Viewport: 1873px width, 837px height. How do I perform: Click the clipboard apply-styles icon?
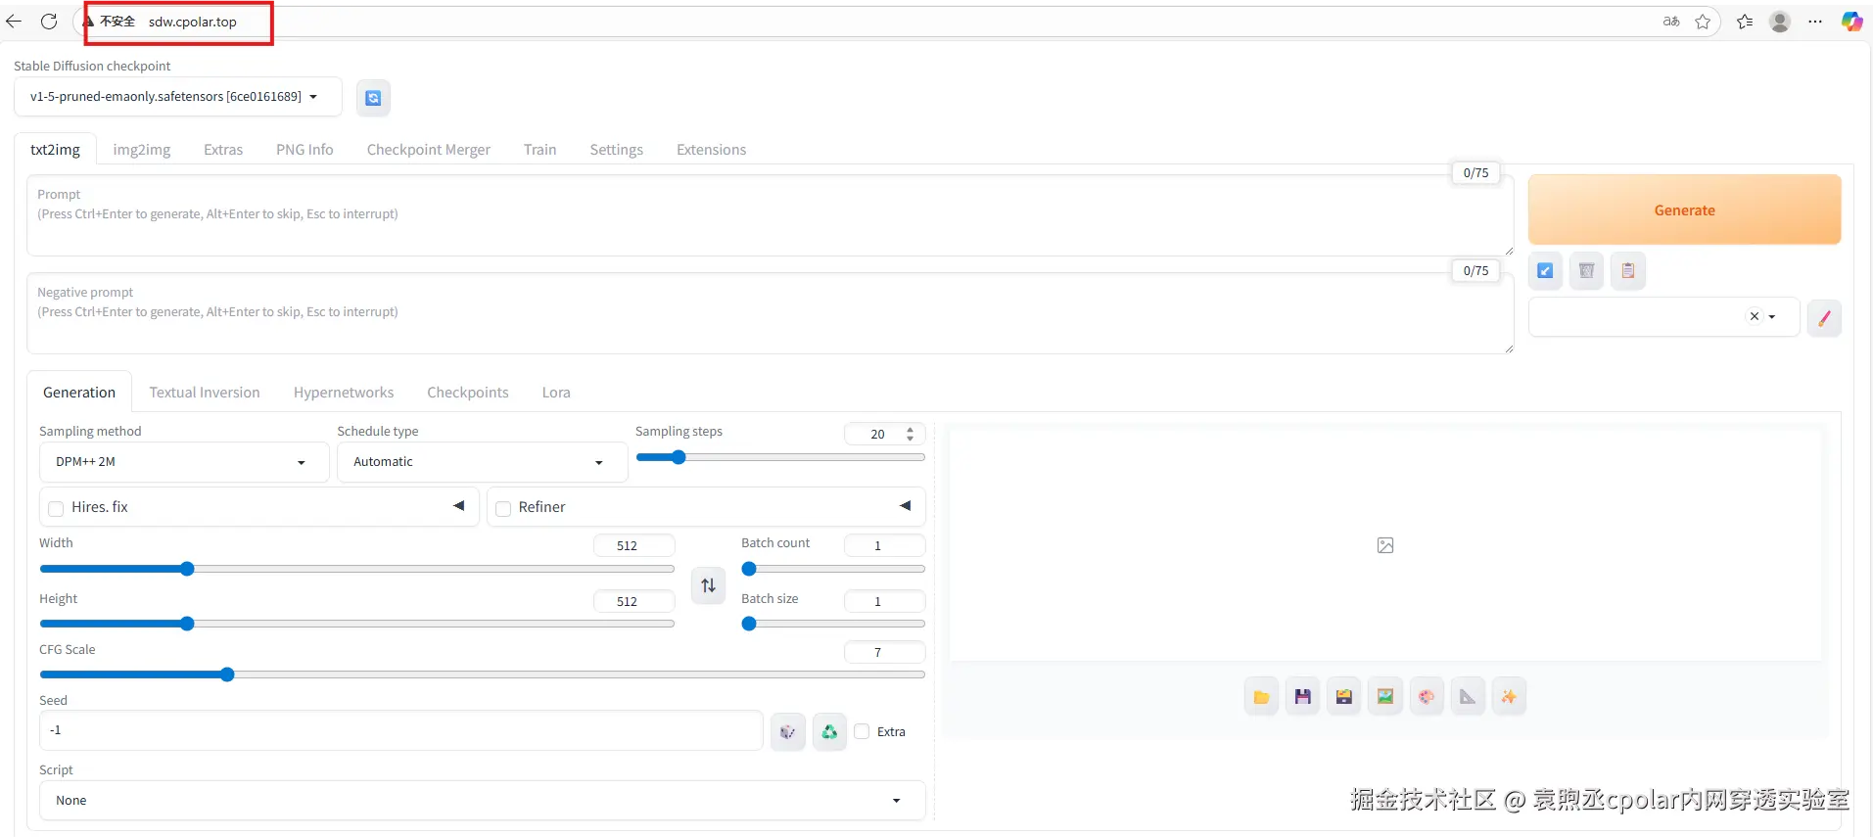1628,271
